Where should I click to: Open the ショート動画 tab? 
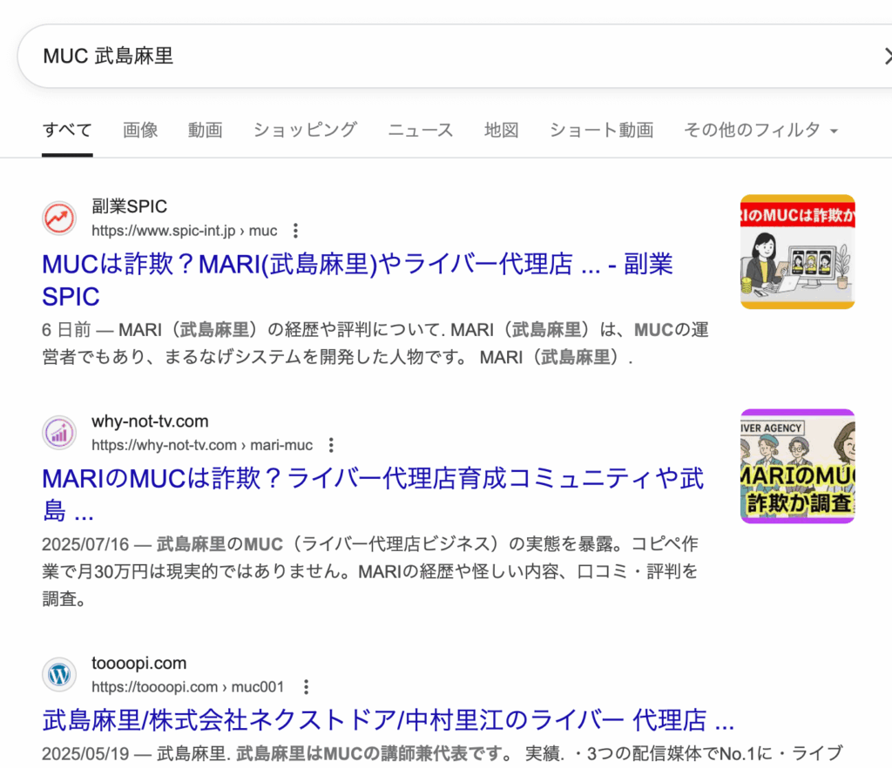tap(601, 131)
